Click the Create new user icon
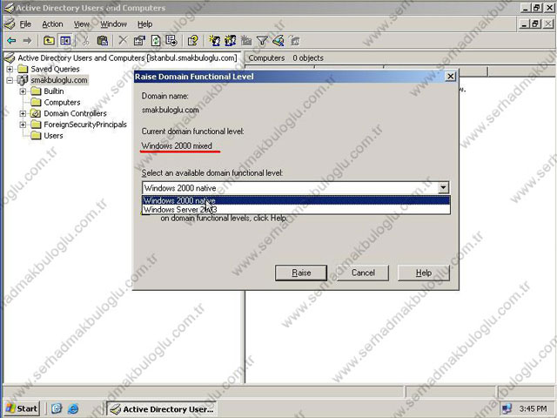 (x=215, y=41)
